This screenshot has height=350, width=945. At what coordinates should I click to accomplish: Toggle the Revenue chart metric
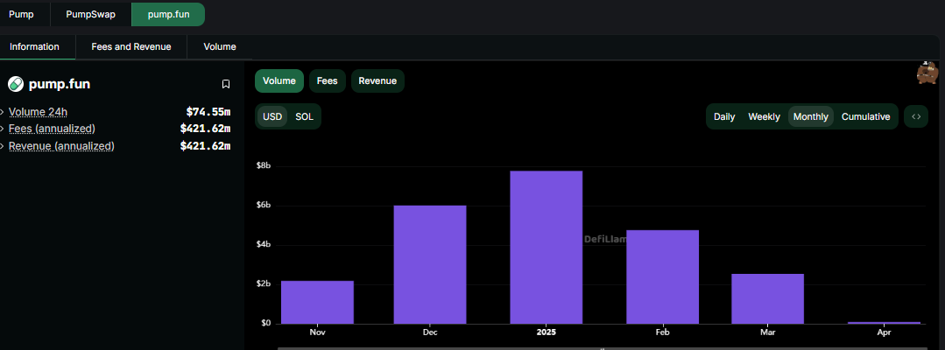(x=377, y=80)
